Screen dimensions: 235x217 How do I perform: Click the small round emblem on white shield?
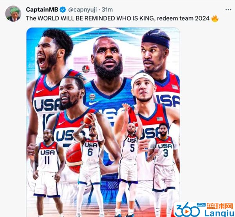(86, 69)
